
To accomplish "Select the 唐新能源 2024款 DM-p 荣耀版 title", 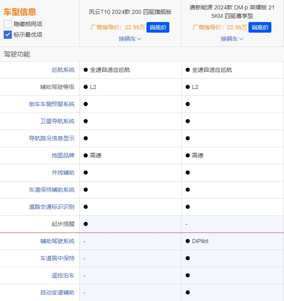I will [x=232, y=12].
